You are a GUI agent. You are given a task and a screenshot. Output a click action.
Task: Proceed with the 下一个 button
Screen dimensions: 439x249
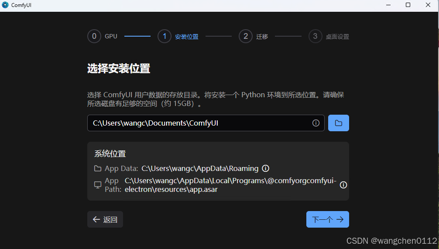click(328, 219)
